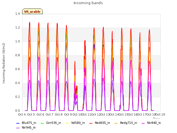Click the yellow Yel580_in legend color marker

pyautogui.click(x=67, y=123)
